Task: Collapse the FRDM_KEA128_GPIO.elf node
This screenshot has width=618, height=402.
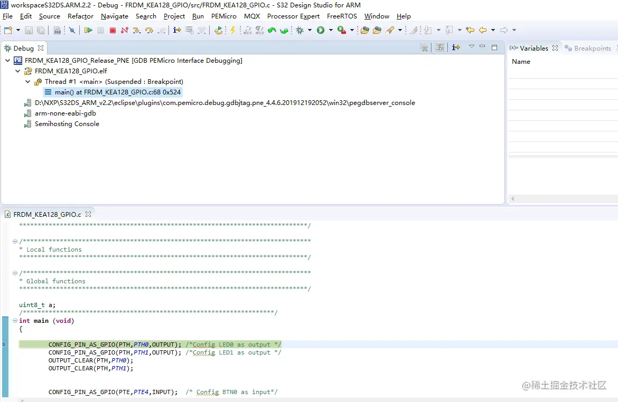Action: tap(18, 71)
